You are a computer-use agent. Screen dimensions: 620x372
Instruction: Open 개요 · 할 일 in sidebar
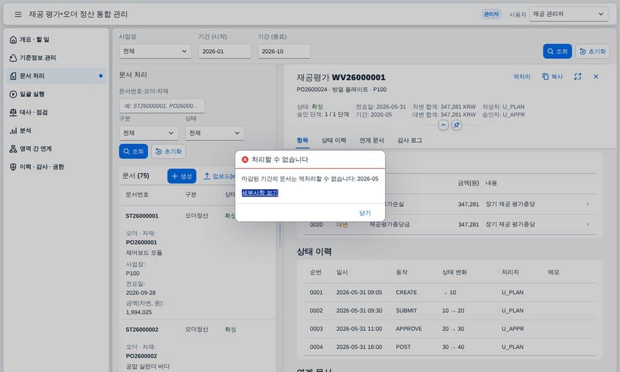pos(56,40)
